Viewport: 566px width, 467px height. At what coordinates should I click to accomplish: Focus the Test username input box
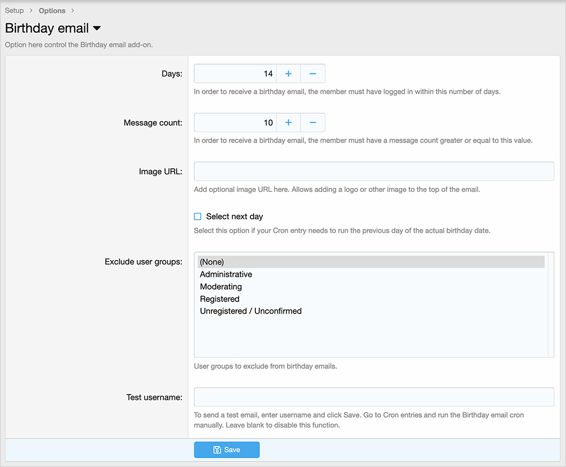[374, 397]
